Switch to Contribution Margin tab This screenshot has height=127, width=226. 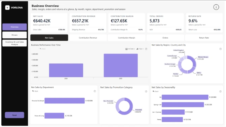[126, 38]
